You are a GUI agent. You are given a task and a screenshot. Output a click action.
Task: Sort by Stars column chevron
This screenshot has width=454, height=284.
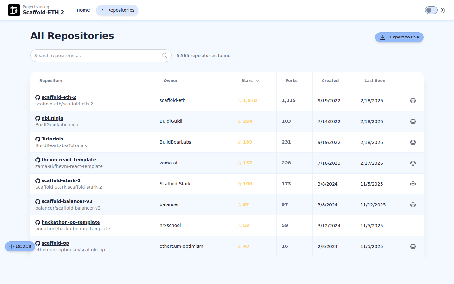coord(258,81)
